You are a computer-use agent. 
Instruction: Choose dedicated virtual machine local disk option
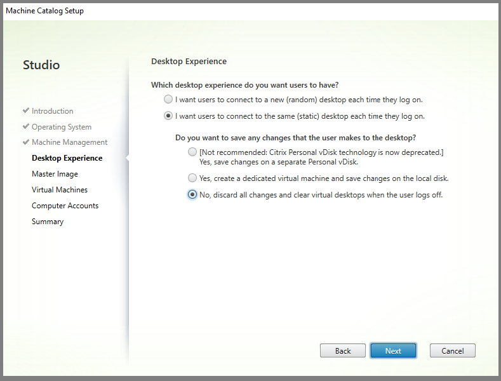pyautogui.click(x=192, y=178)
